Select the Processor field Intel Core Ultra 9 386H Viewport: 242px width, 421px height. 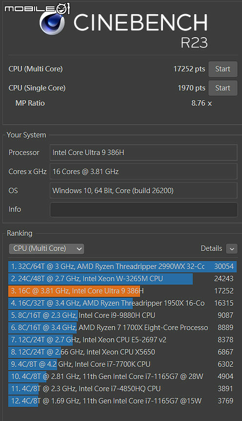pos(143,153)
